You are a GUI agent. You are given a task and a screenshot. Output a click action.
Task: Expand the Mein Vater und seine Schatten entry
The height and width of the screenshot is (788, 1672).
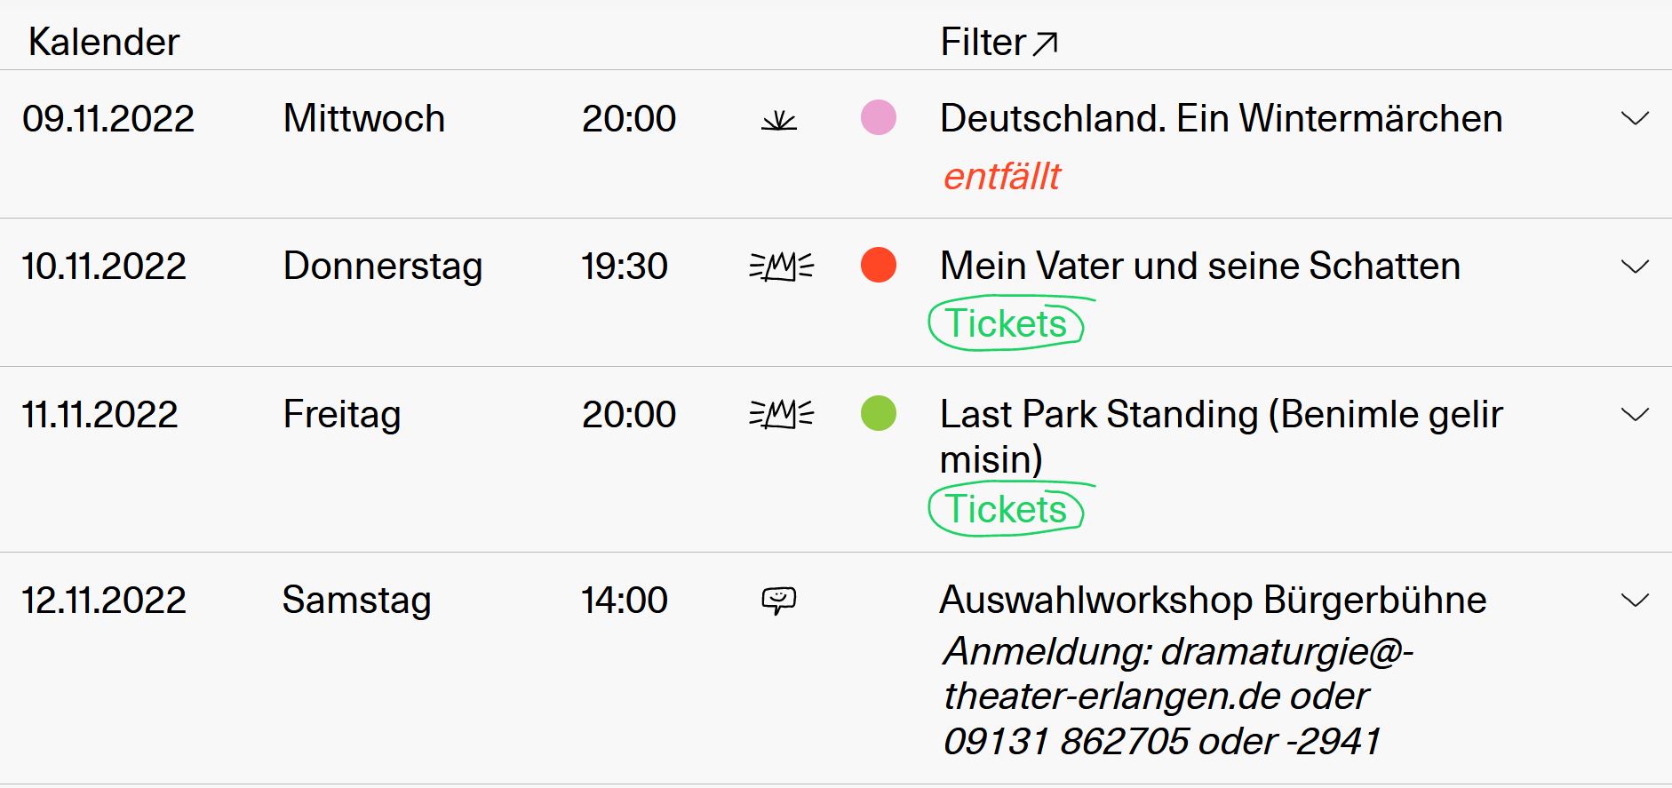tap(1635, 267)
